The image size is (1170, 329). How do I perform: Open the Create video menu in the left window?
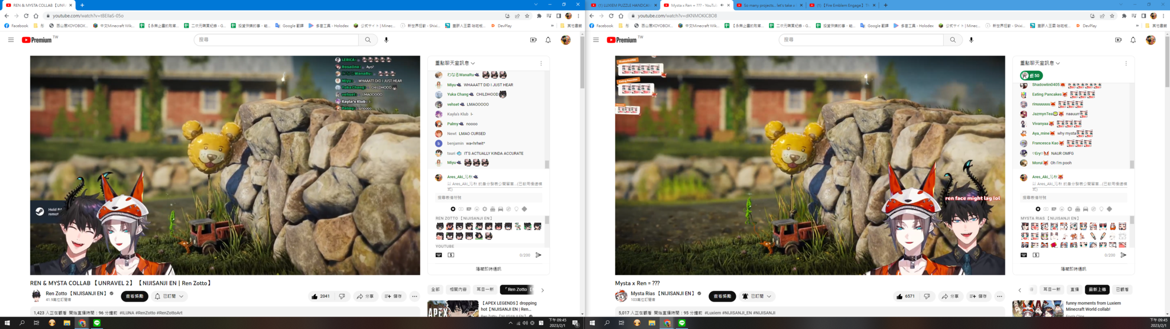click(533, 40)
